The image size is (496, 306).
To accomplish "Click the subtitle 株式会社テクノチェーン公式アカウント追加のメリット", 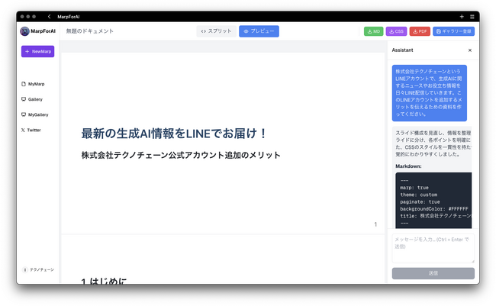I will click(x=181, y=155).
